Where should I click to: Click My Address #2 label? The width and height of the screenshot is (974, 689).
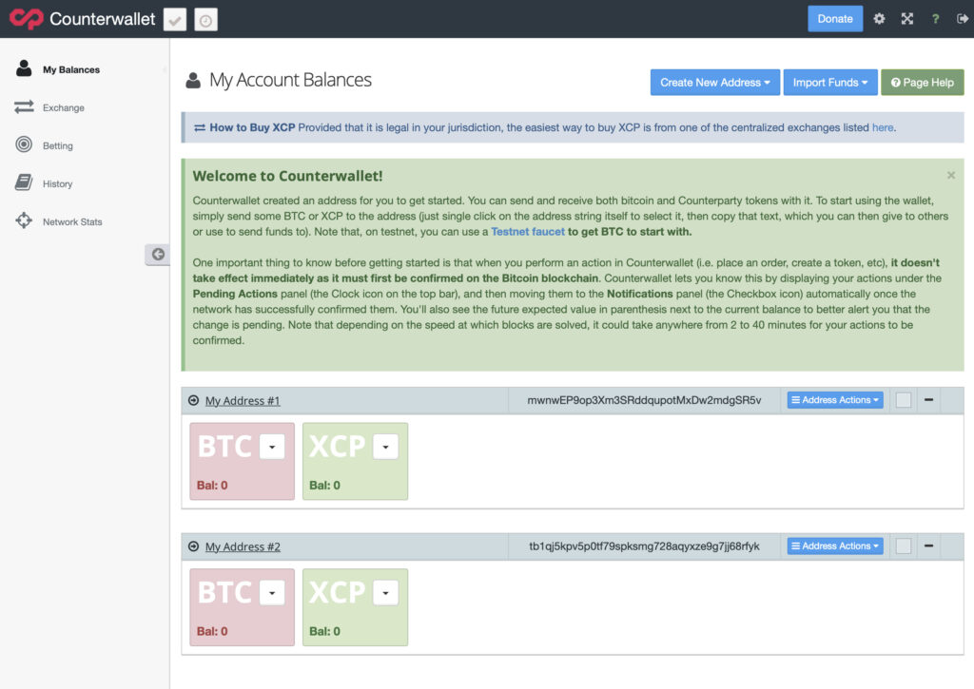coord(243,546)
